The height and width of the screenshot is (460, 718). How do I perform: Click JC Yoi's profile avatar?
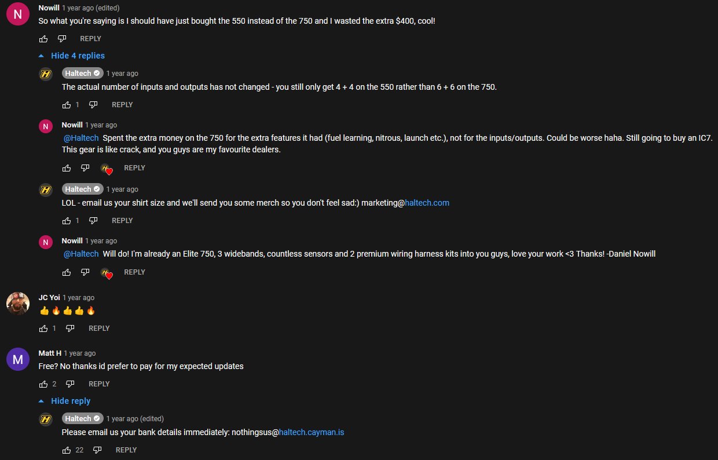tap(18, 304)
